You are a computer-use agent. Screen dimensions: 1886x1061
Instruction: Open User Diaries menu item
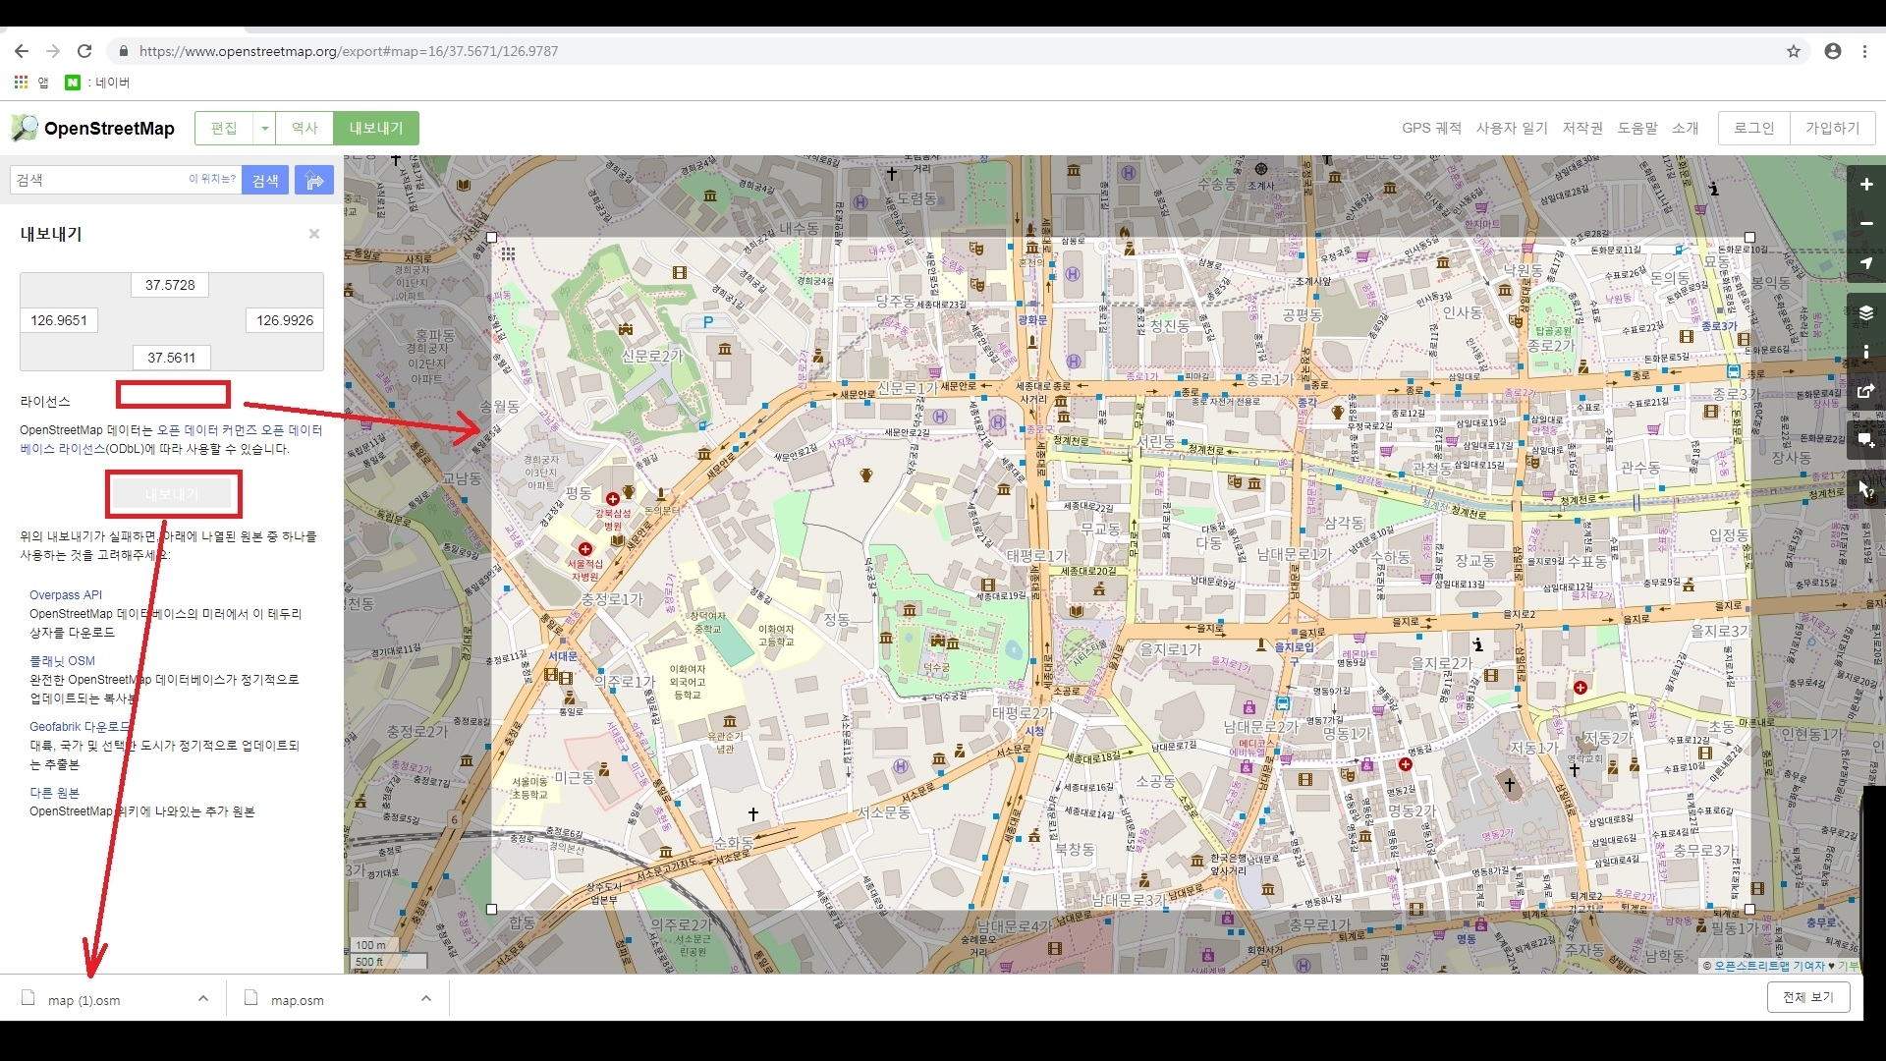pyautogui.click(x=1512, y=129)
